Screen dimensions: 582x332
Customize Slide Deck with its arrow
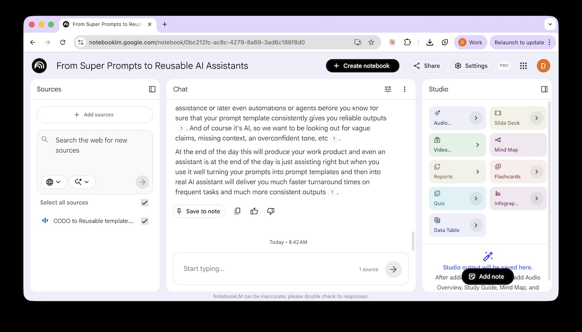(x=536, y=118)
